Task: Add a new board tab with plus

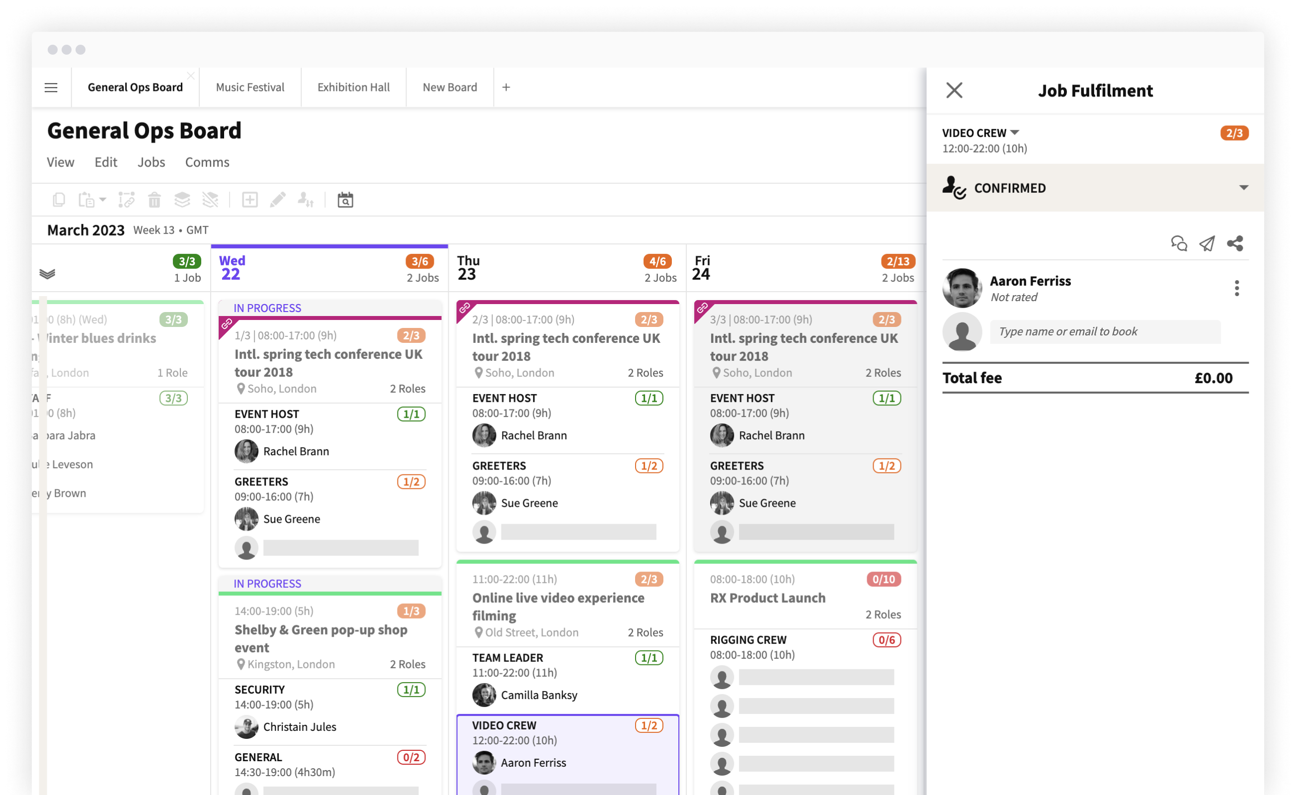Action: pos(506,87)
